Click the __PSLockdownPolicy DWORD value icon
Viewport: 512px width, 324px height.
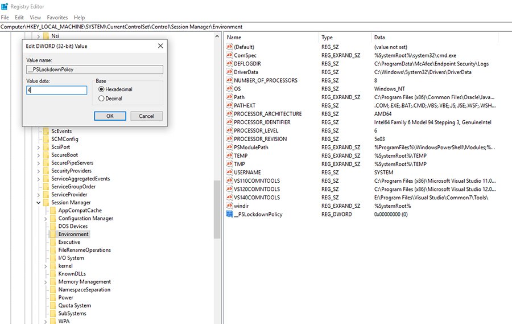pyautogui.click(x=230, y=214)
